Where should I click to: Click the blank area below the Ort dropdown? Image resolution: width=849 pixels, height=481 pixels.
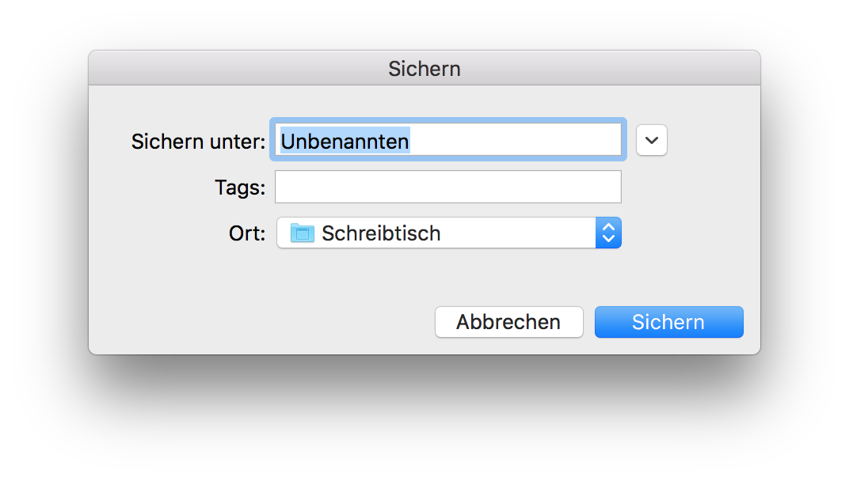tap(448, 273)
